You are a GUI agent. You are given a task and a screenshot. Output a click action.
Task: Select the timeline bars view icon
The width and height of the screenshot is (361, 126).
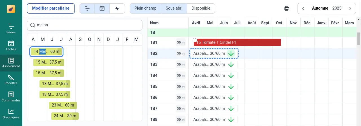[87, 8]
